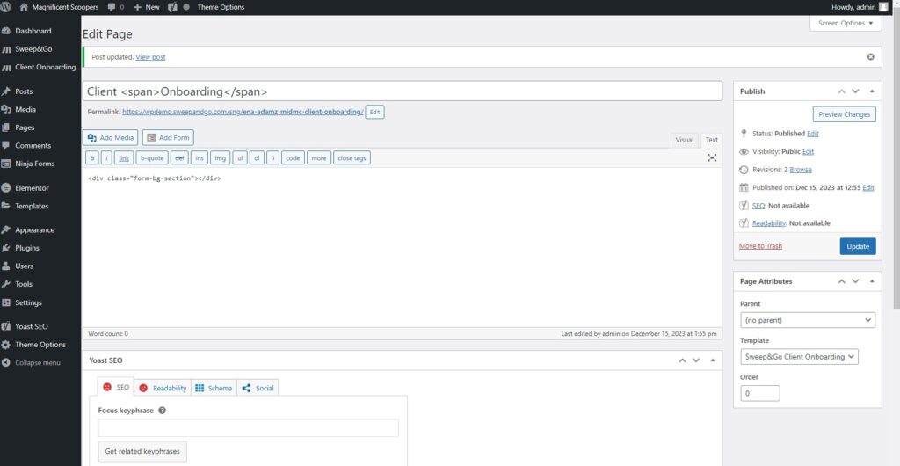Click the Collapse menu icon

7,362
